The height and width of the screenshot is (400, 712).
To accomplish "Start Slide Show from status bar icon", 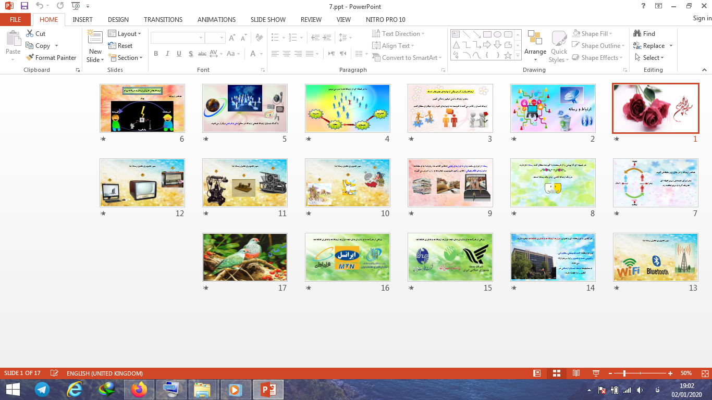I will click(596, 373).
